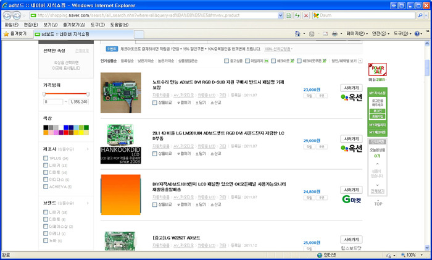Click the down arrow in today's viewed items widget
This screenshot has width=432, height=260.
point(378,185)
